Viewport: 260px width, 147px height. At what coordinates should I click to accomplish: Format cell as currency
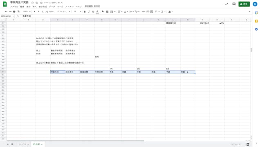click(x=34, y=11)
